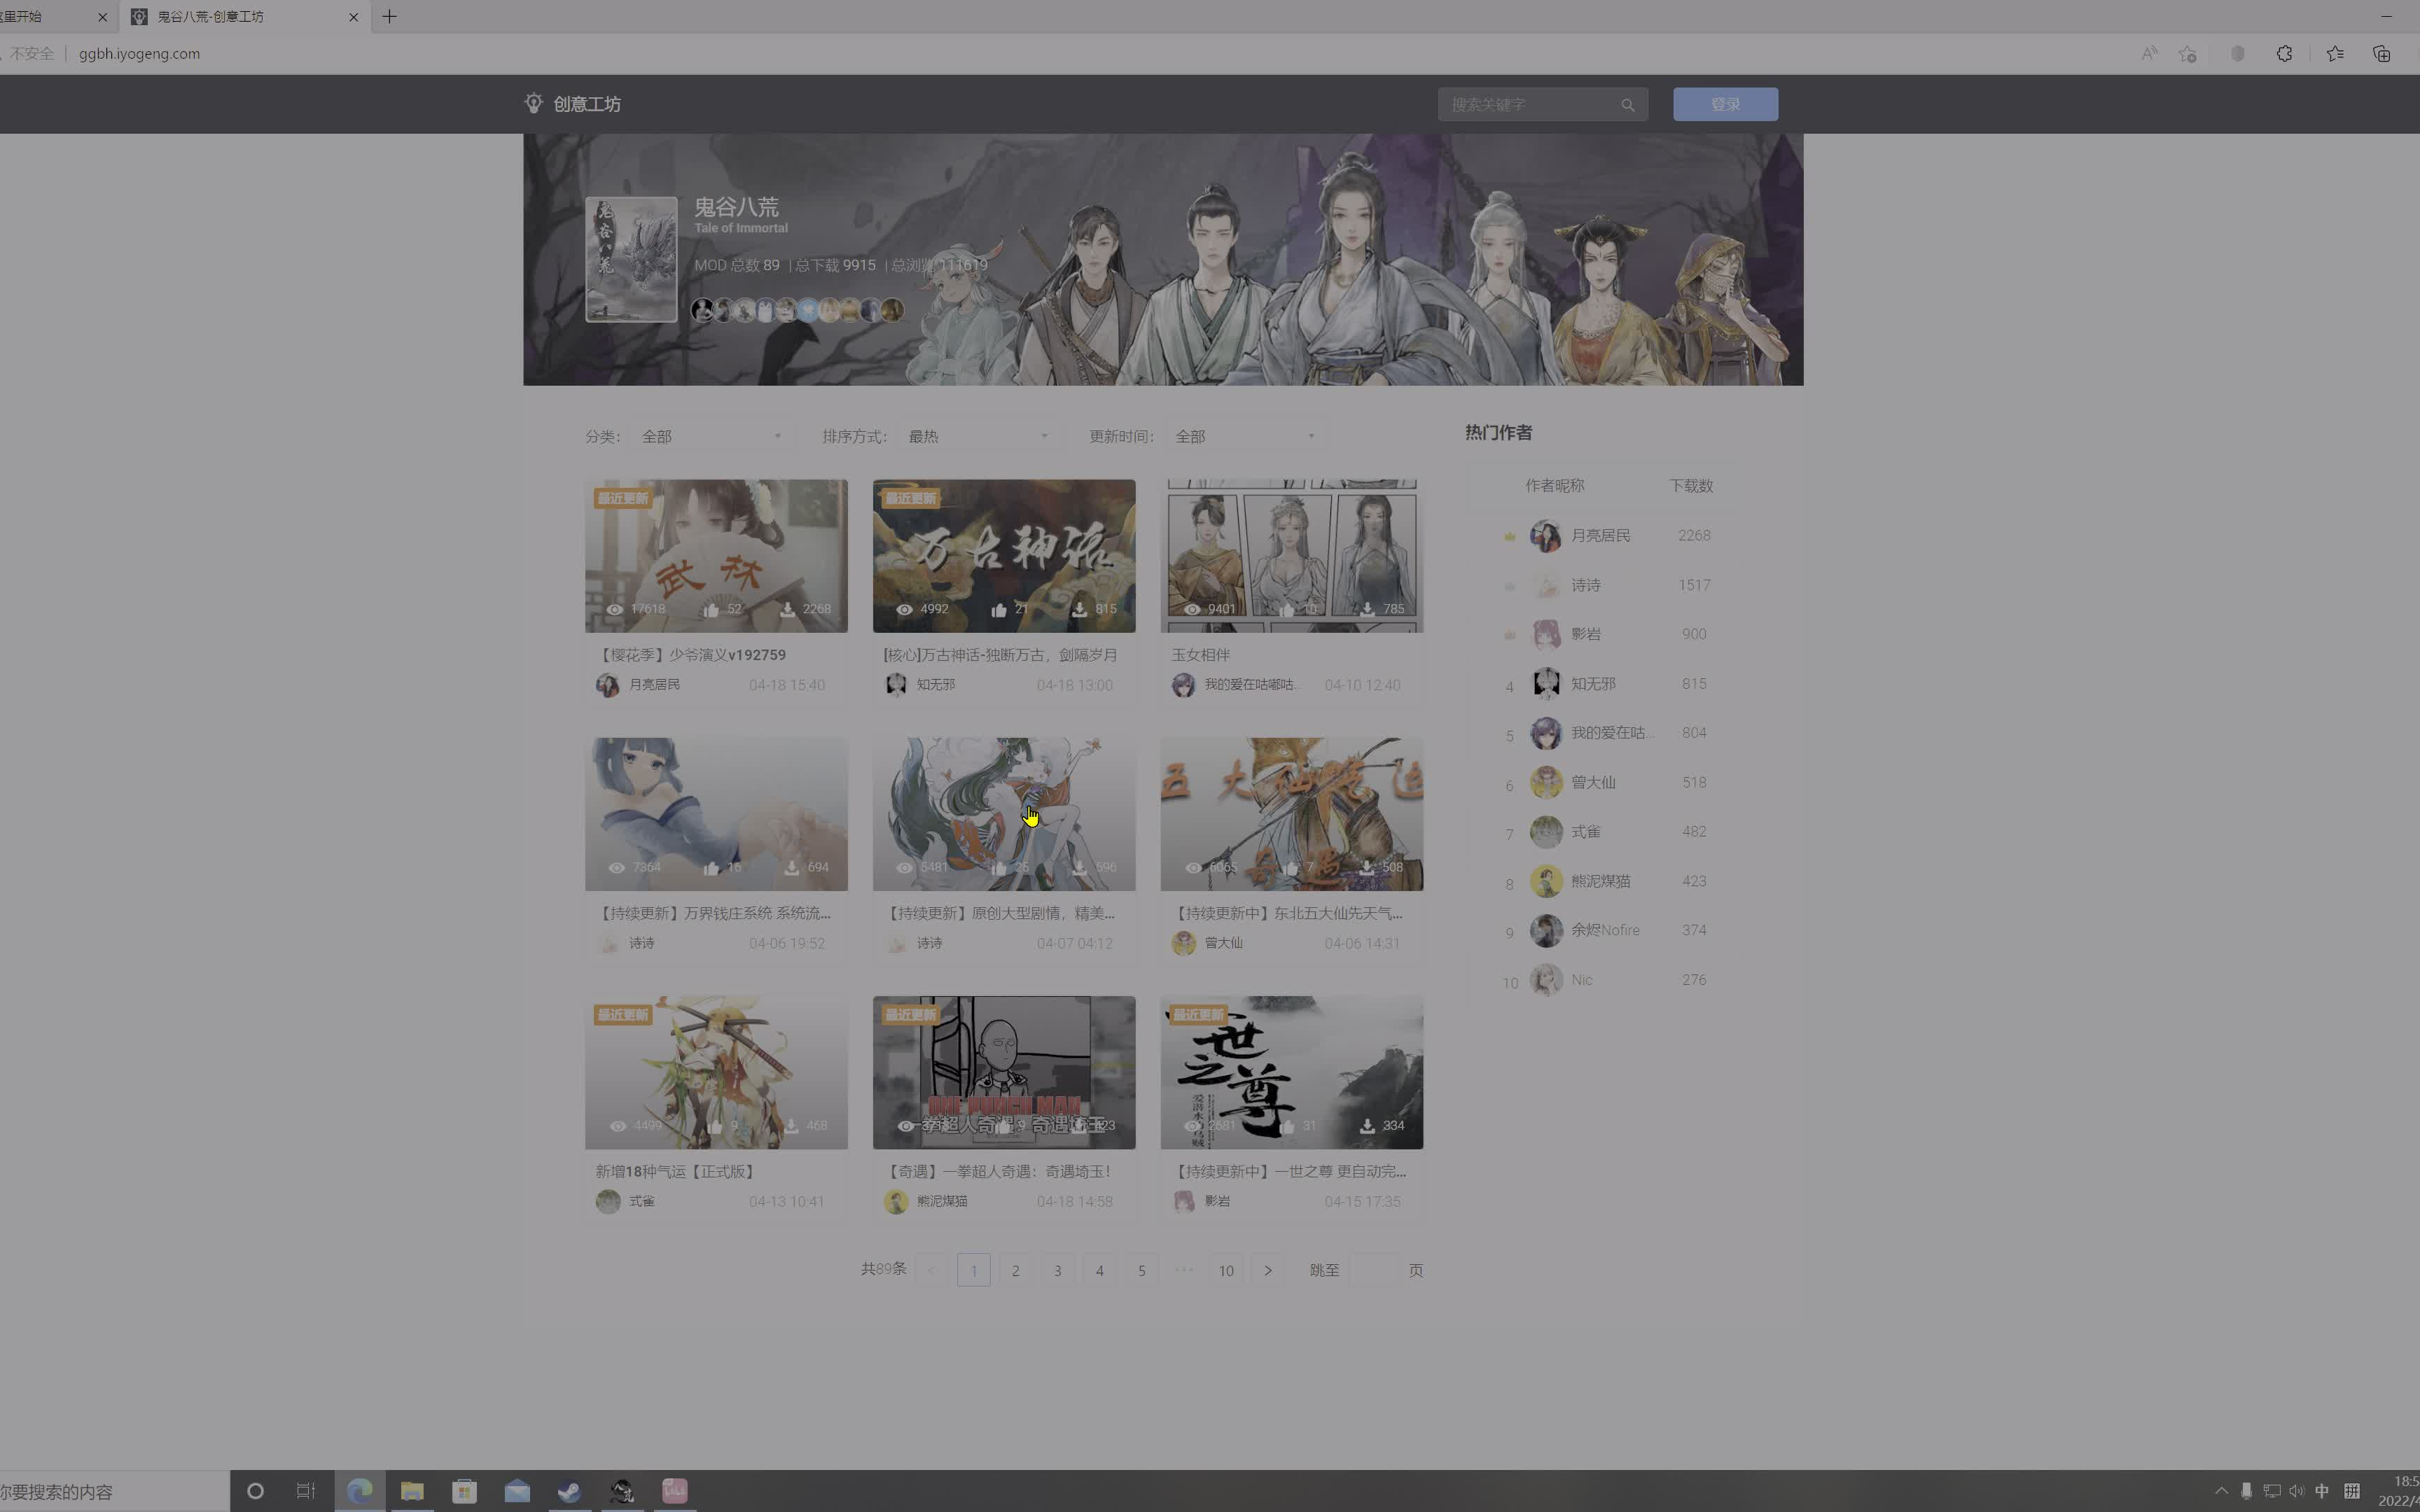Click the search magnifier icon
Image resolution: width=2420 pixels, height=1512 pixels.
(x=1627, y=105)
